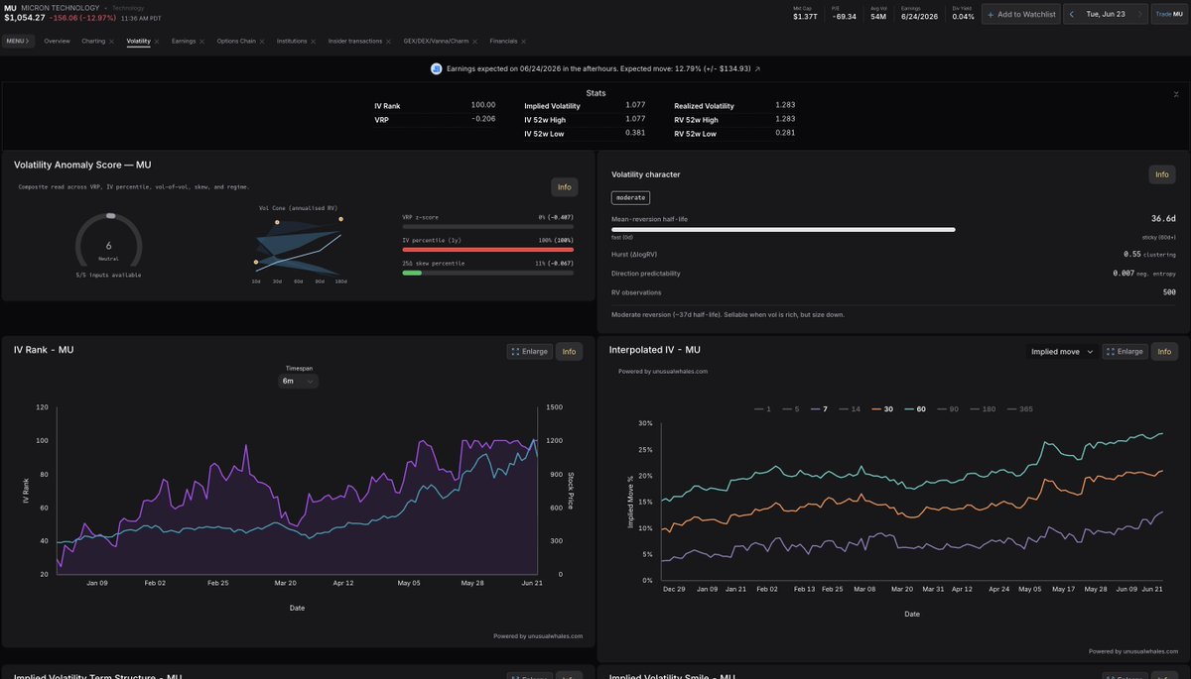The width and height of the screenshot is (1191, 679).
Task: Open the Institutions tab
Action: (292, 42)
